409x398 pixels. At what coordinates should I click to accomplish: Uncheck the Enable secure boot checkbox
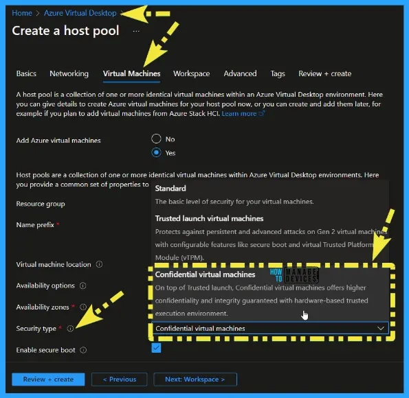[x=156, y=348]
